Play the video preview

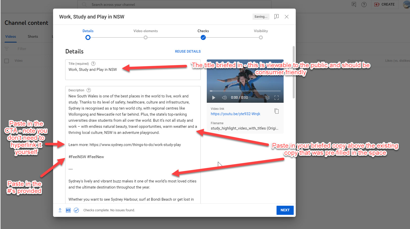click(214, 98)
